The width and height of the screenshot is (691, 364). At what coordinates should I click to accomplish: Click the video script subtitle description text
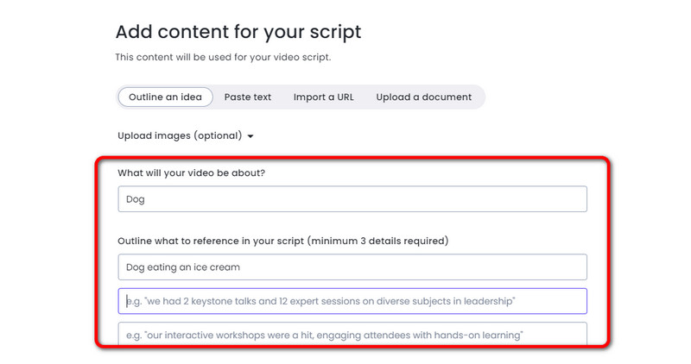(x=223, y=57)
